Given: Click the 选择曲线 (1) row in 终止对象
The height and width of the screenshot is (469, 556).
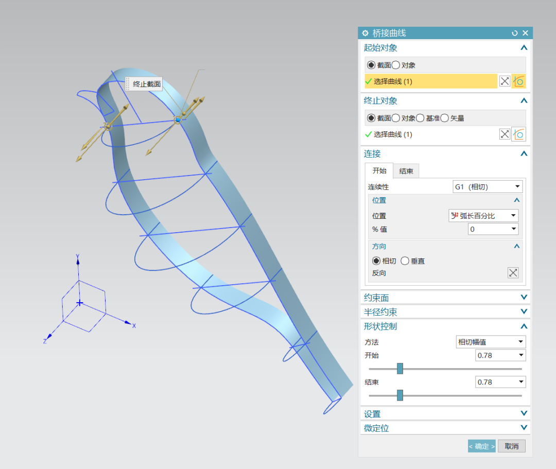Looking at the screenshot, I should click(431, 134).
